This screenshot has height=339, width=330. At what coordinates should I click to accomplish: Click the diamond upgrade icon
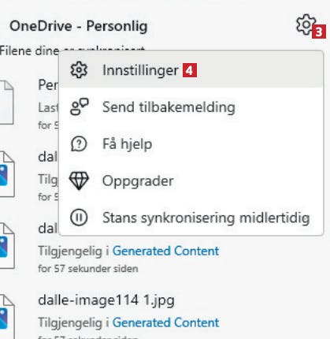pyautogui.click(x=79, y=181)
